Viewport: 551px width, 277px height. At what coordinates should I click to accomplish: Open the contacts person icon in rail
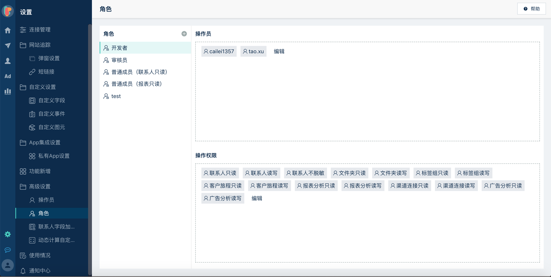(8, 61)
